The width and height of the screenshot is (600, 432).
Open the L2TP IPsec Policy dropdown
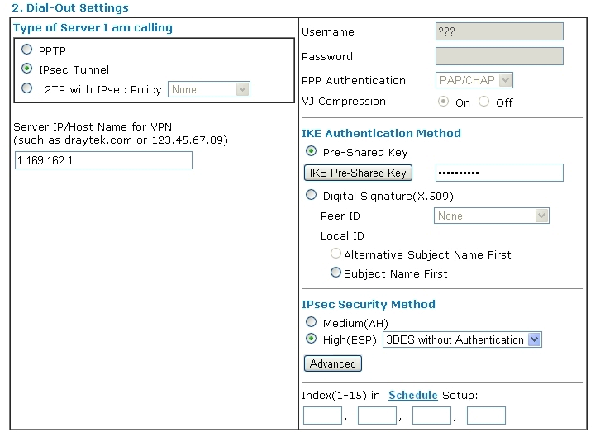(x=209, y=89)
